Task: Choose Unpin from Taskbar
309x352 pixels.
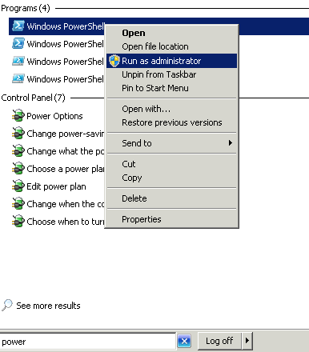Action: (159, 74)
